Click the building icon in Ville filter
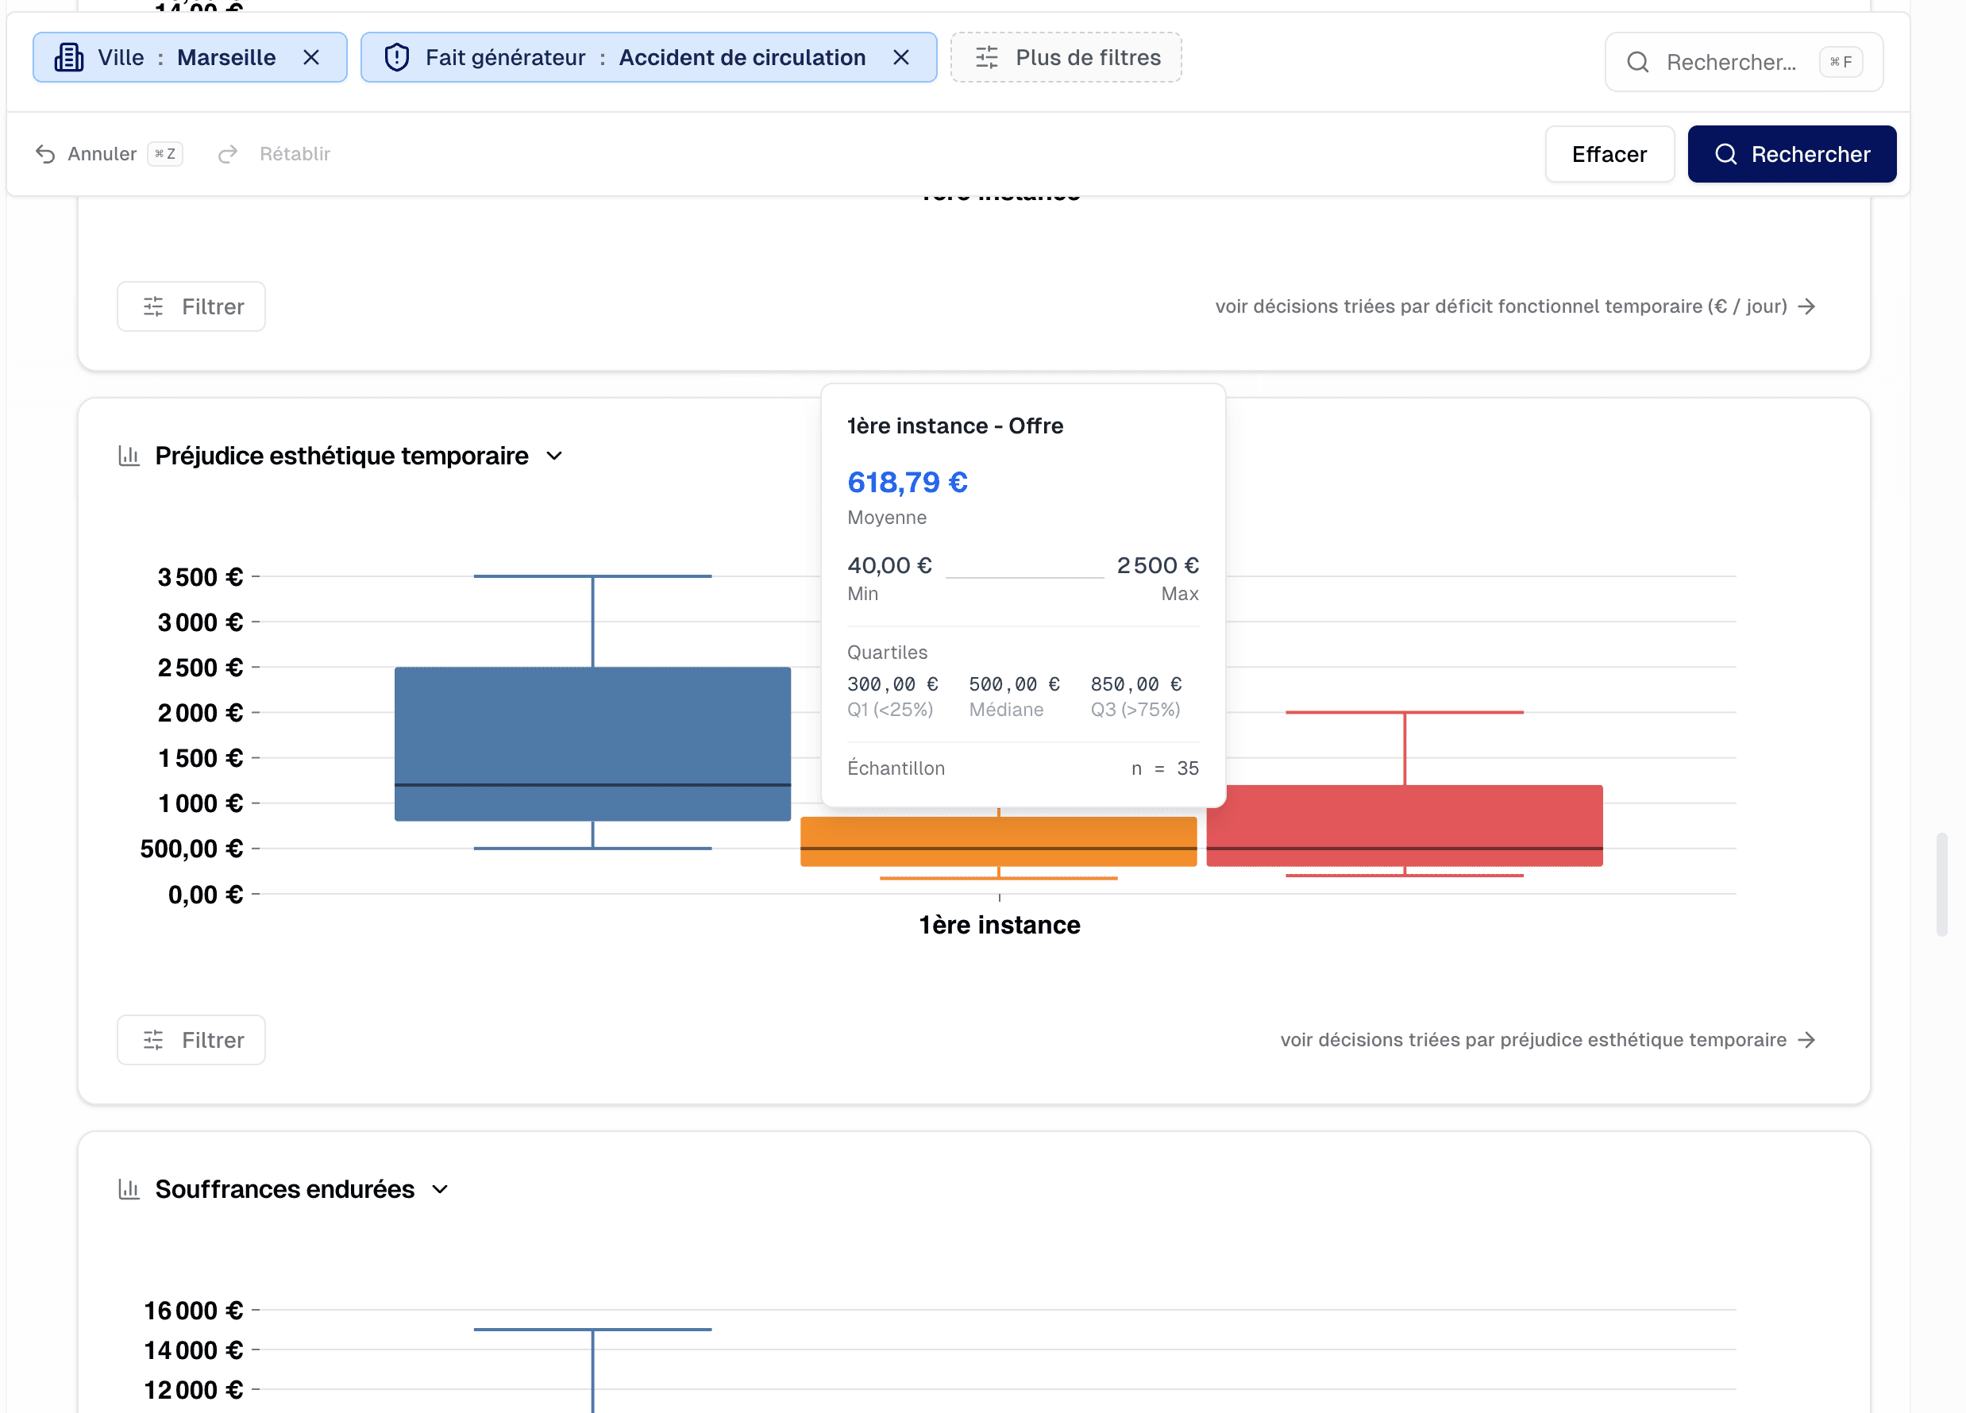 tap(69, 58)
